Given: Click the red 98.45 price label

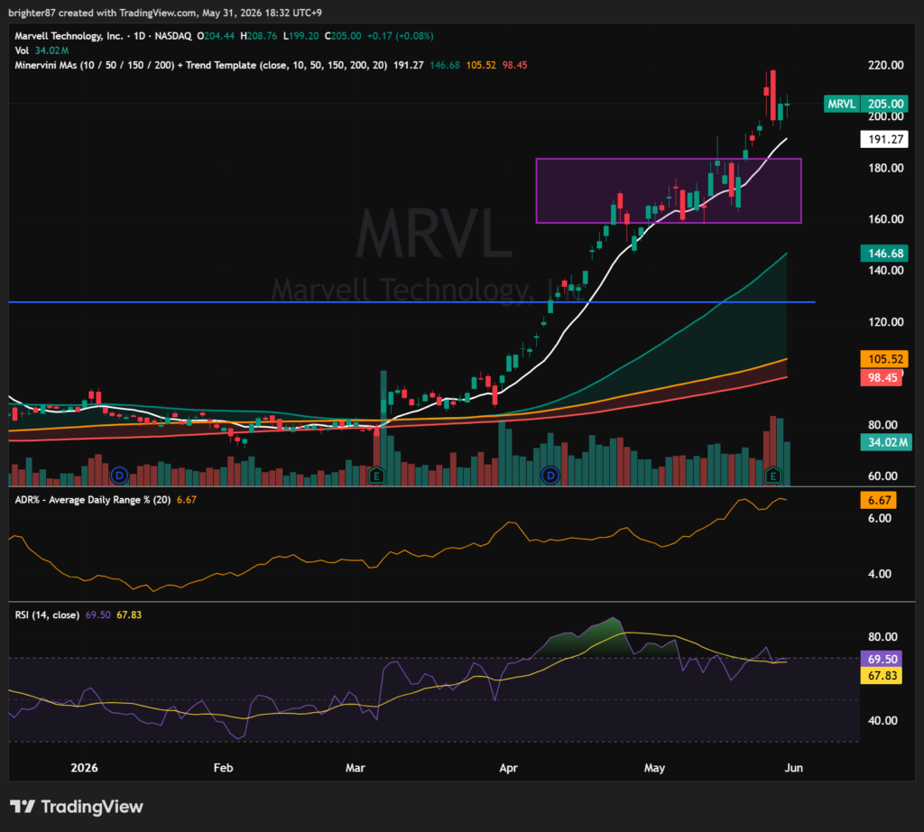Looking at the screenshot, I should (x=882, y=377).
